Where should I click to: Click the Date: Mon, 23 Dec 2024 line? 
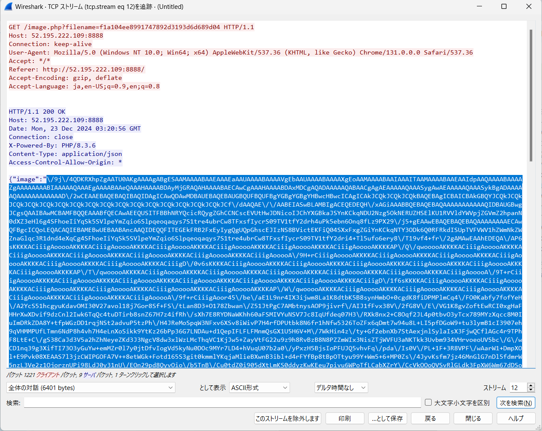[75, 128]
